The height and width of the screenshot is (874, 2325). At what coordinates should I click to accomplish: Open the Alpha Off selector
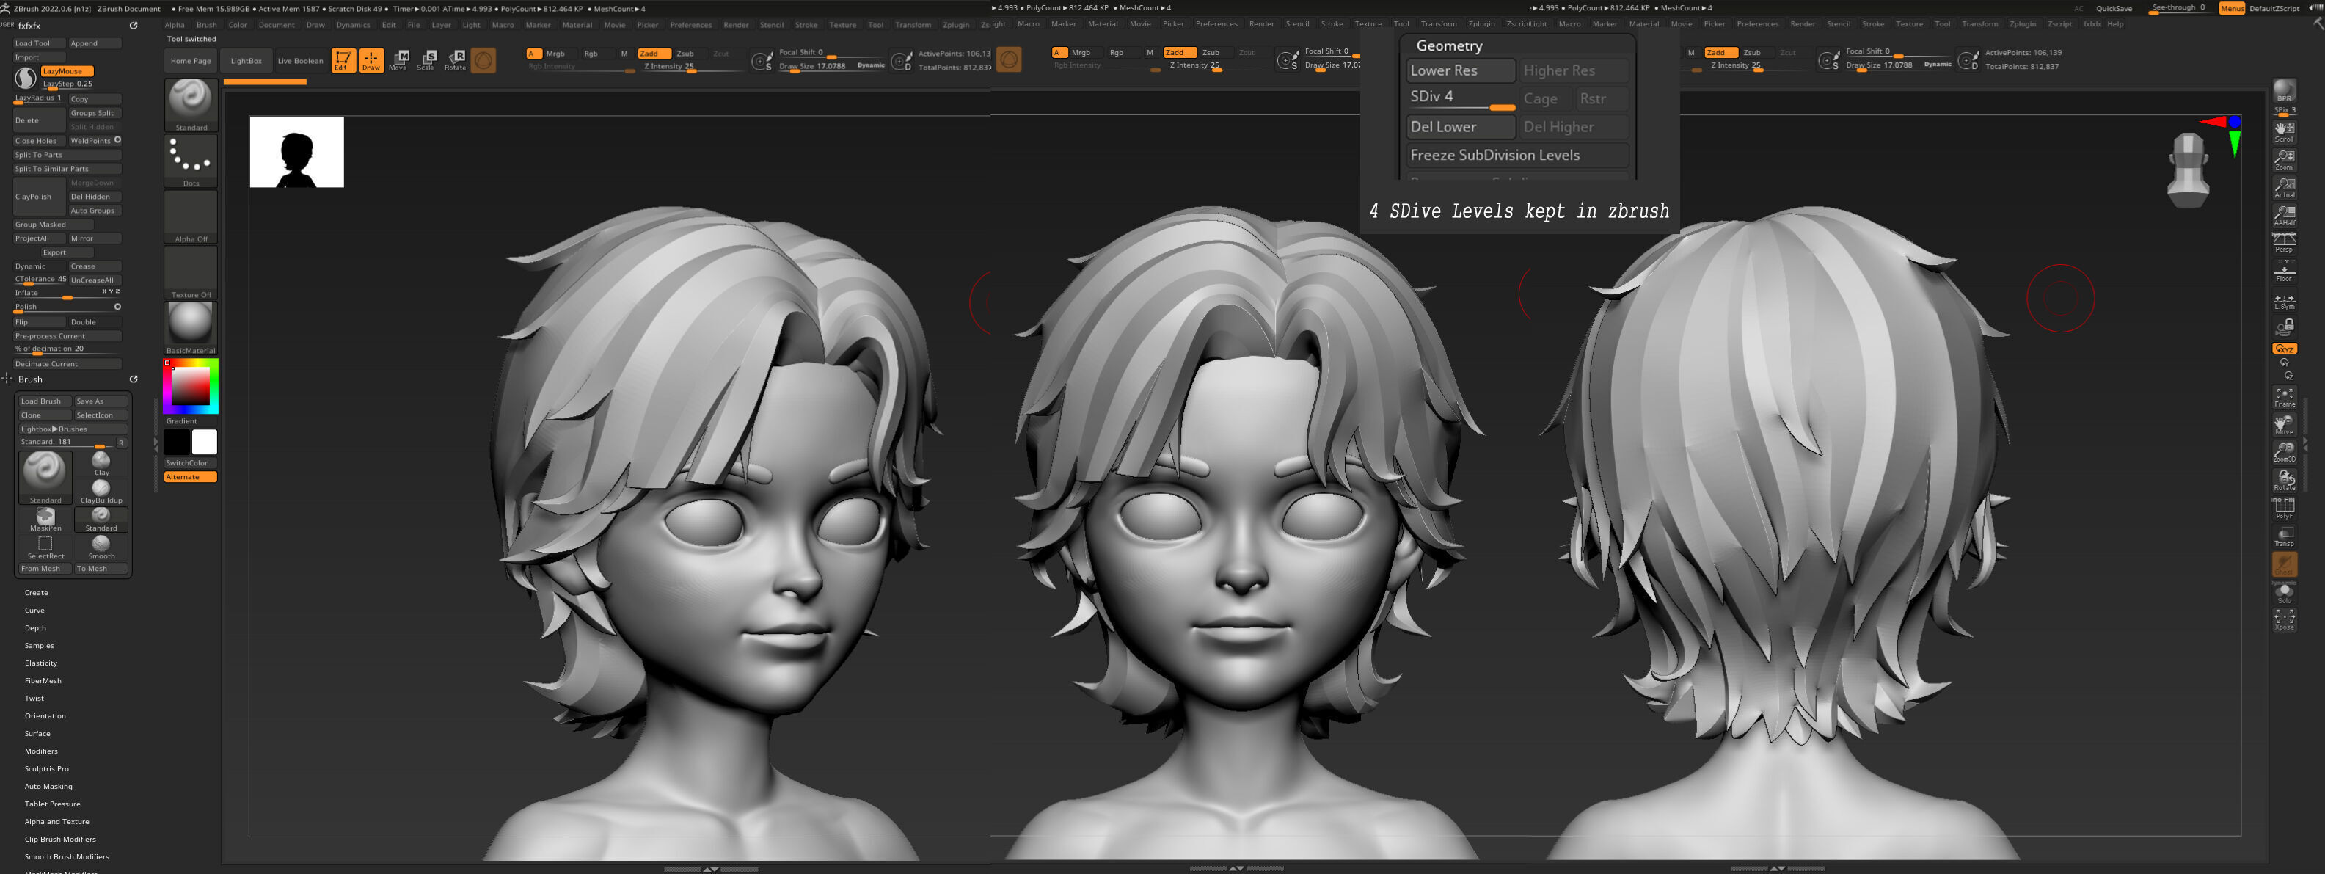coord(191,216)
